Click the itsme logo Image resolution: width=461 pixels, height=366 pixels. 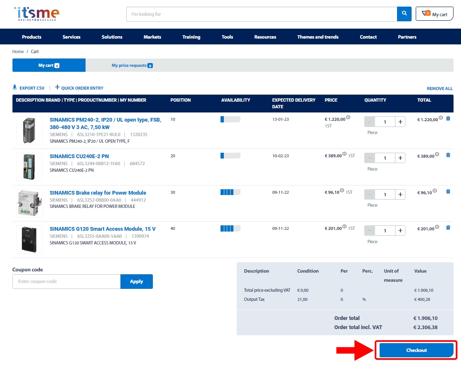click(x=37, y=14)
